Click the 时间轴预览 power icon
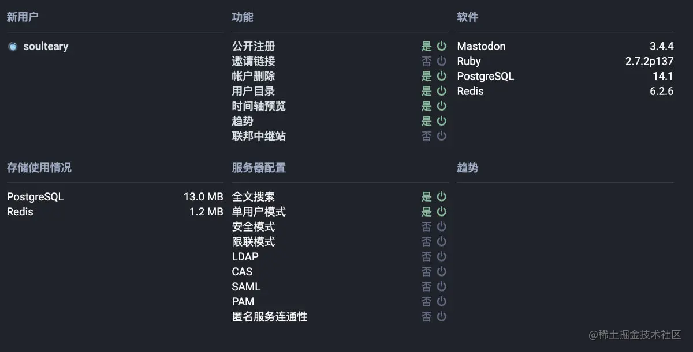693x352 pixels. (x=441, y=106)
